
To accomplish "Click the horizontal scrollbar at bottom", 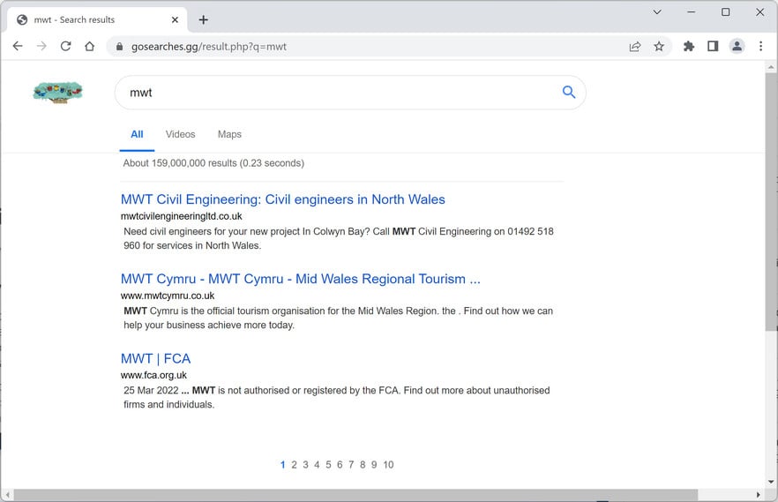I will 353,495.
